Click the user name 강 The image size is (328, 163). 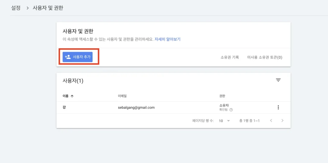pyautogui.click(x=64, y=108)
